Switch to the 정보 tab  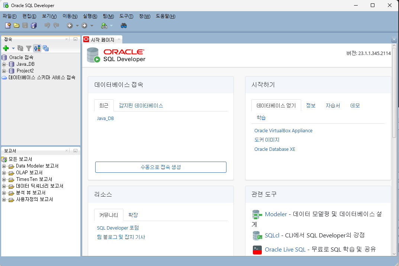pyautogui.click(x=311, y=106)
